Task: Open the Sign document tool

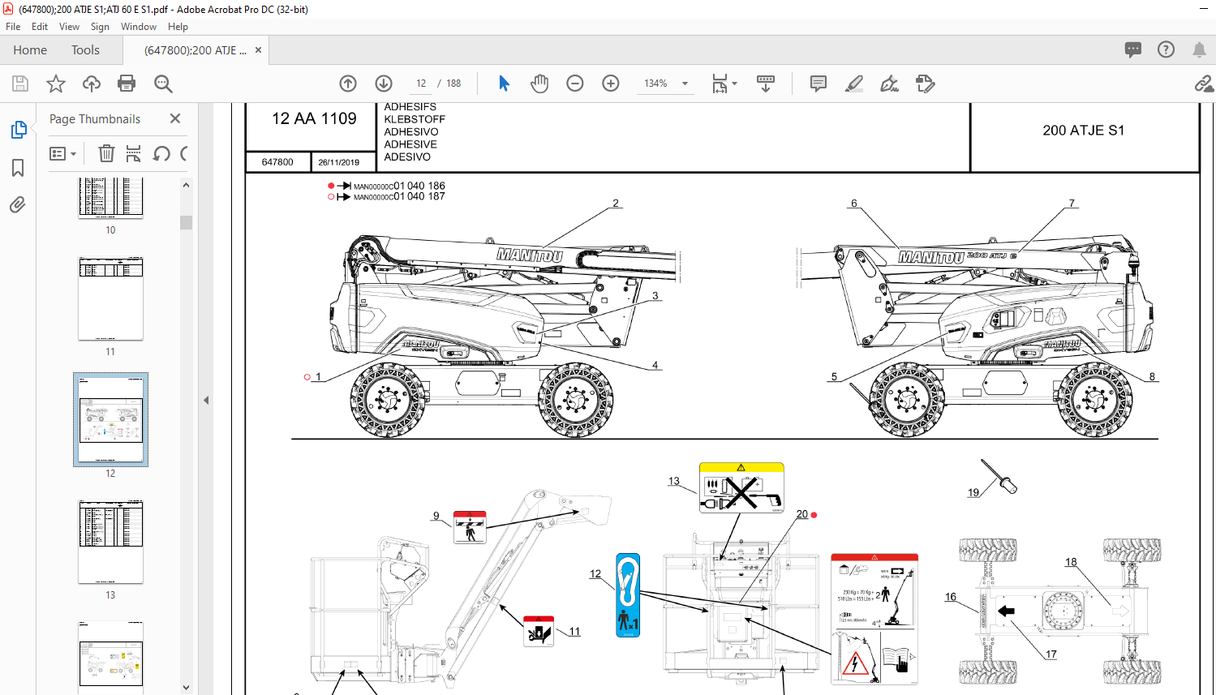Action: pyautogui.click(x=890, y=84)
